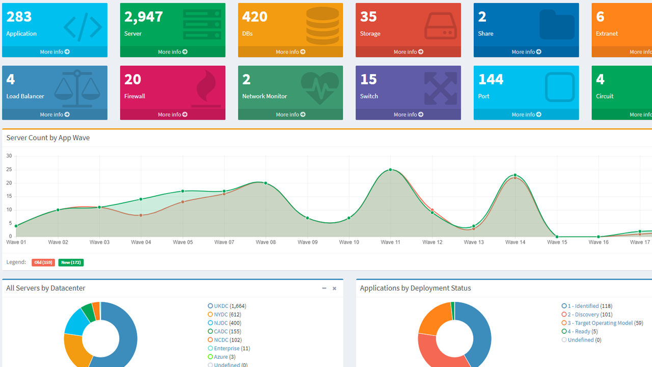
Task: Toggle Azure datacenter legend entry
Action: [x=222, y=357]
